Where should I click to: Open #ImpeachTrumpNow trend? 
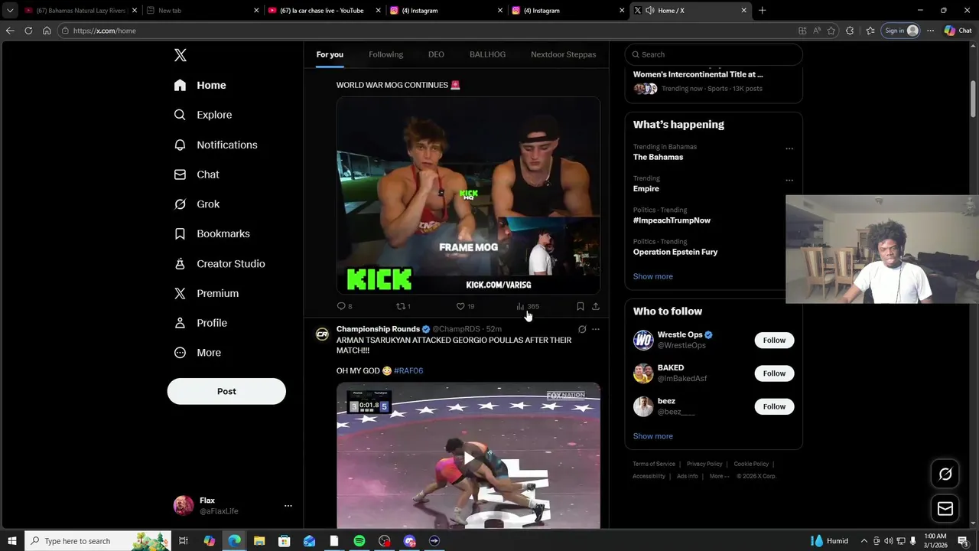pyautogui.click(x=672, y=220)
